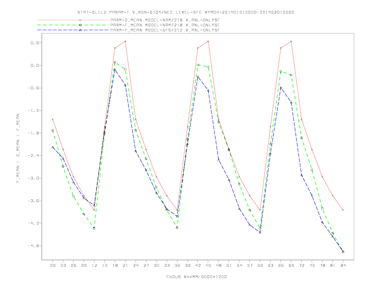Click the x-axis title FHOUR VHHMM:0000>1200

(196, 277)
